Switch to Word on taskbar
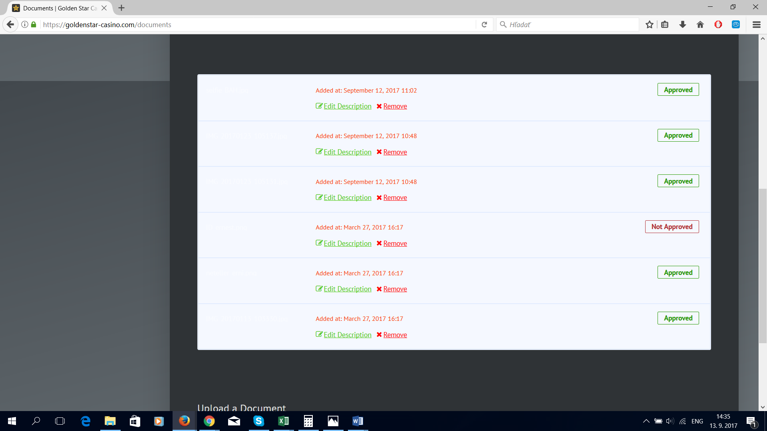 pyautogui.click(x=358, y=421)
